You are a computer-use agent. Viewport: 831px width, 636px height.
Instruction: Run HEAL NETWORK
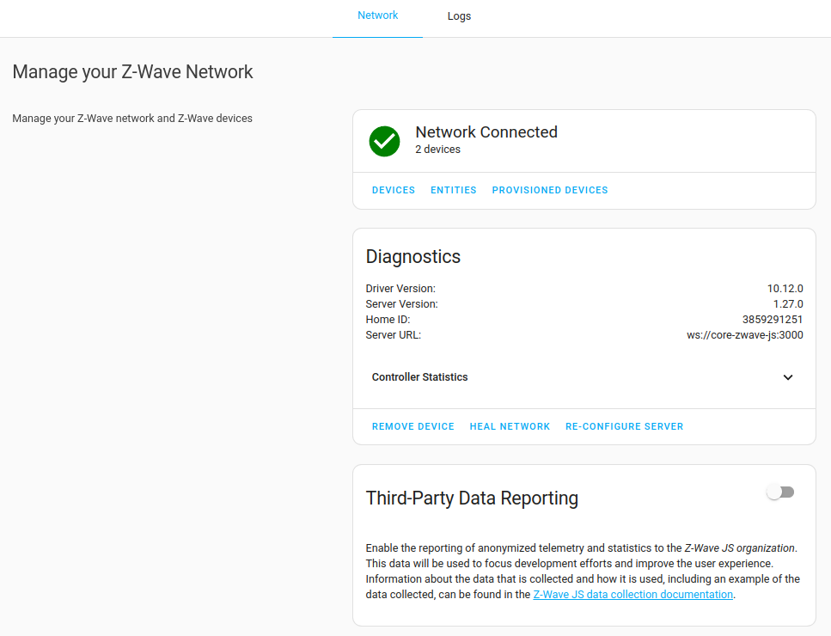point(510,426)
